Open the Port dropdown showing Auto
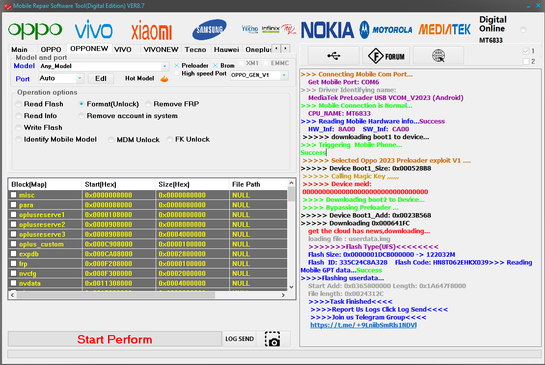The image size is (545, 365). click(x=80, y=78)
